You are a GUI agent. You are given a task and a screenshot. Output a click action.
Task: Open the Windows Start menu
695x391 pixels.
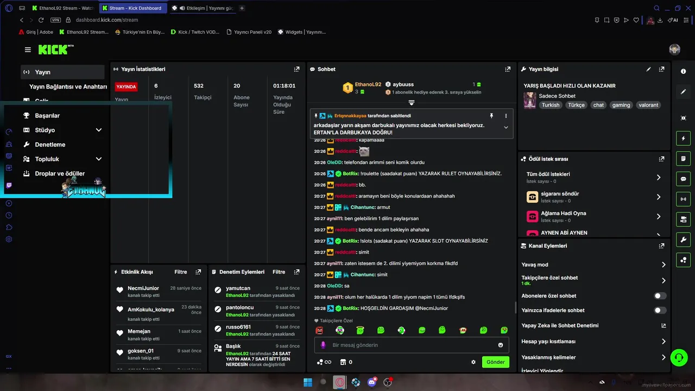307,382
